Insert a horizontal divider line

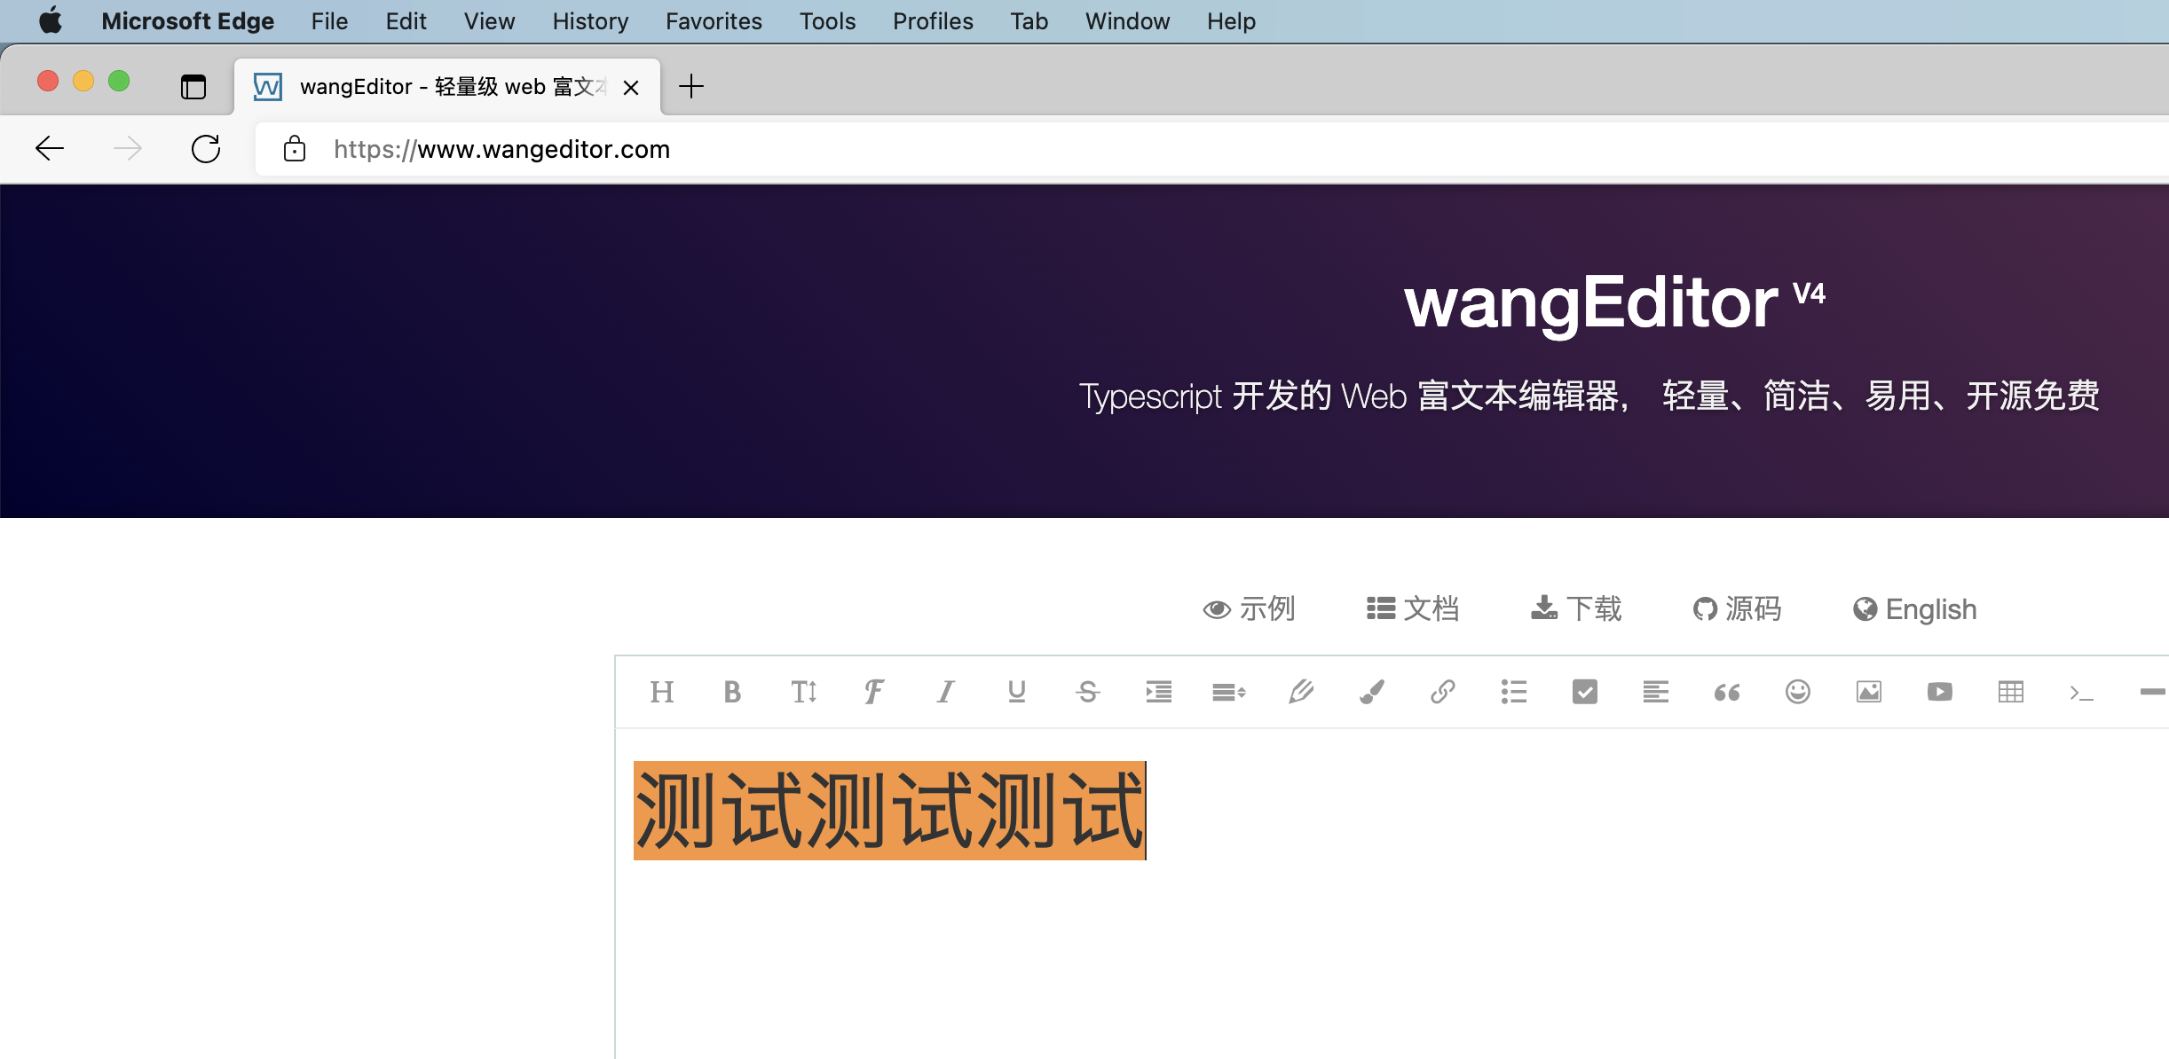(x=2153, y=692)
